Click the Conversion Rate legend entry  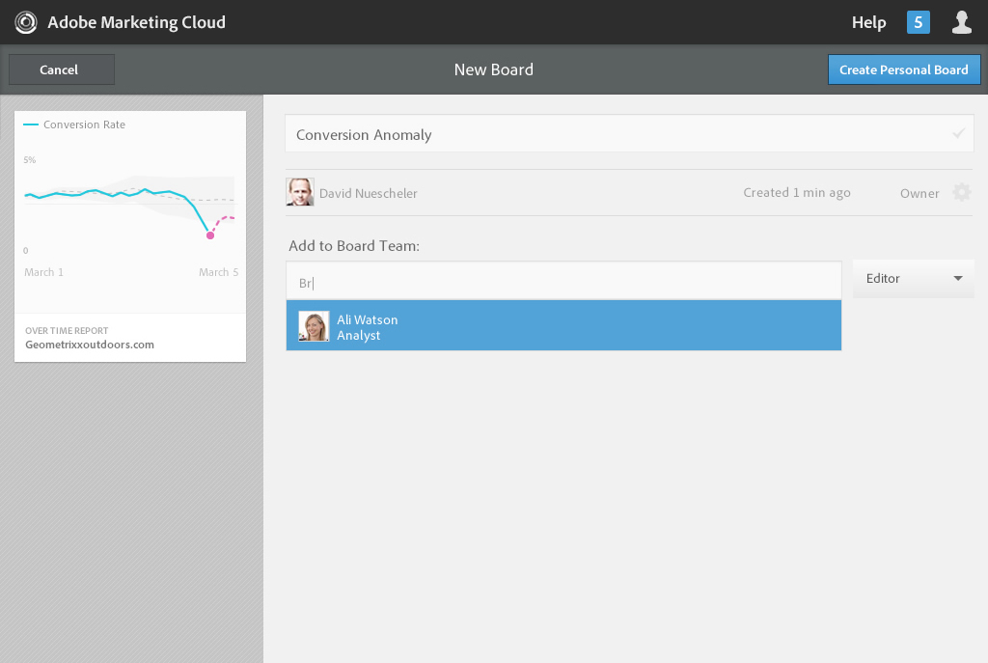(x=75, y=124)
